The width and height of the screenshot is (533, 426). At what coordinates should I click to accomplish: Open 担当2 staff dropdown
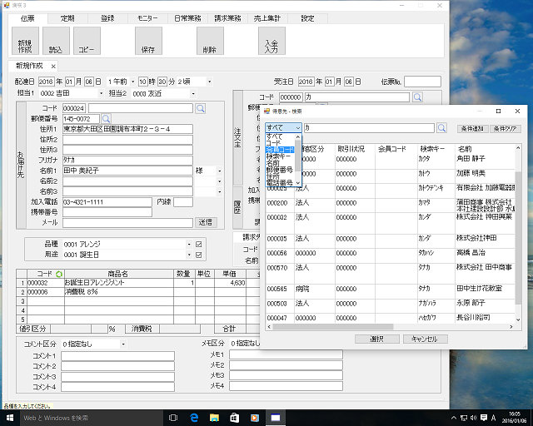click(x=193, y=93)
